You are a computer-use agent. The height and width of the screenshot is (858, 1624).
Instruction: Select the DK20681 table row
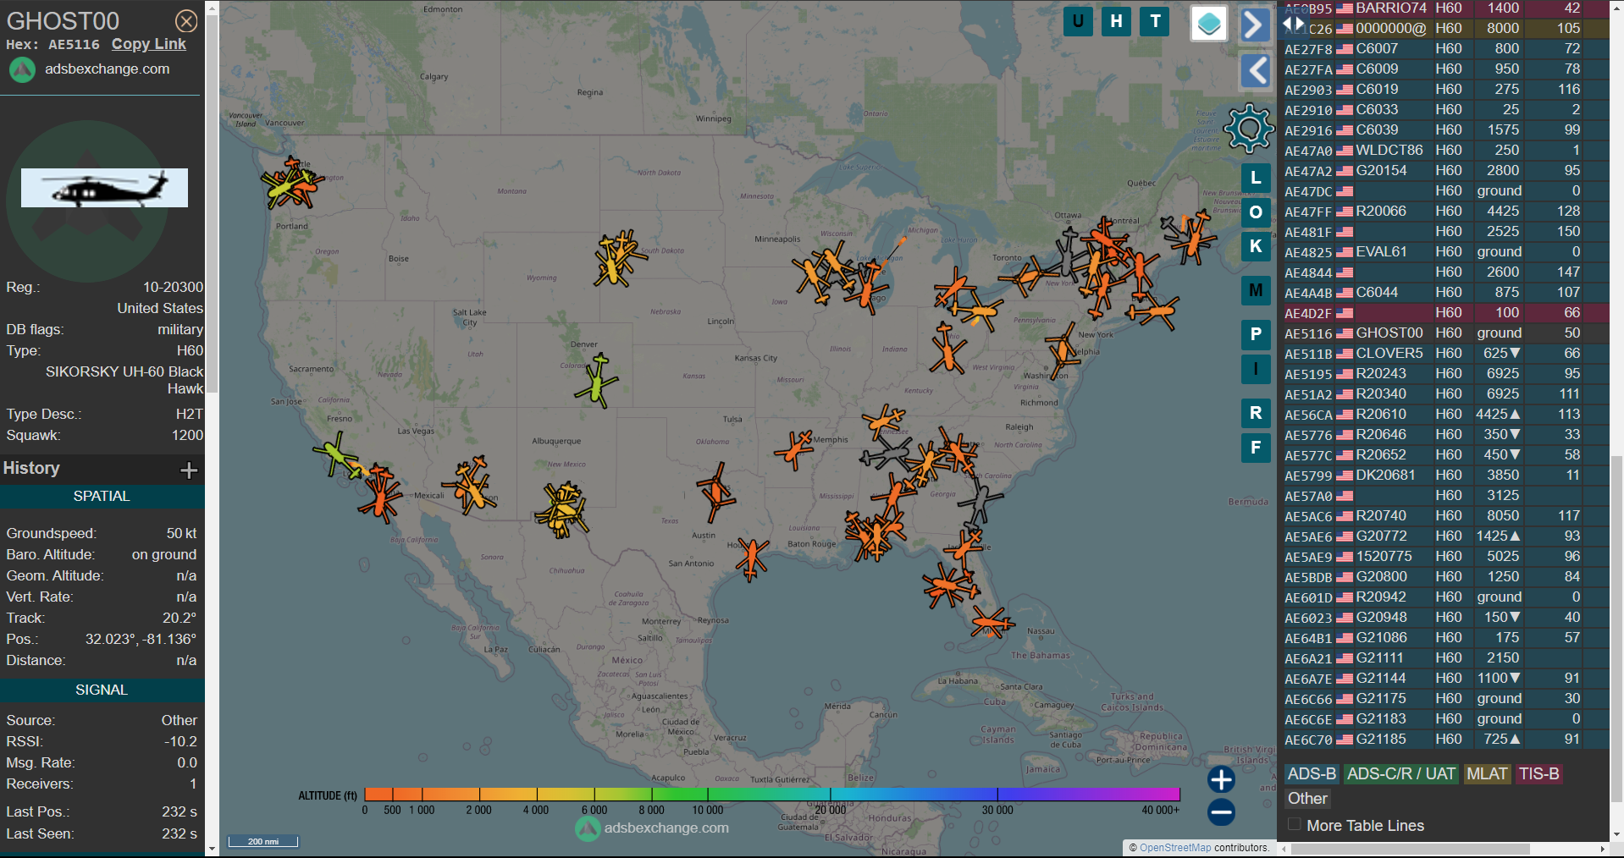[x=1444, y=476]
